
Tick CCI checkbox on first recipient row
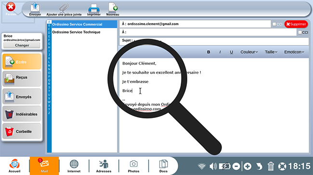[x=274, y=24]
